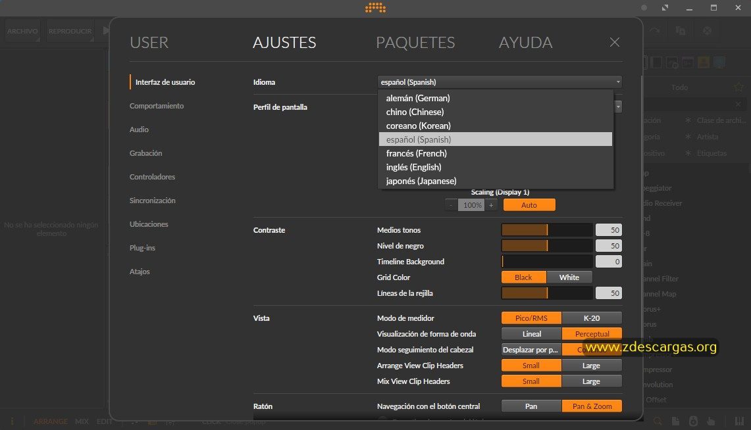Click the 100% scaling value field
The image size is (751, 430).
tap(471, 204)
